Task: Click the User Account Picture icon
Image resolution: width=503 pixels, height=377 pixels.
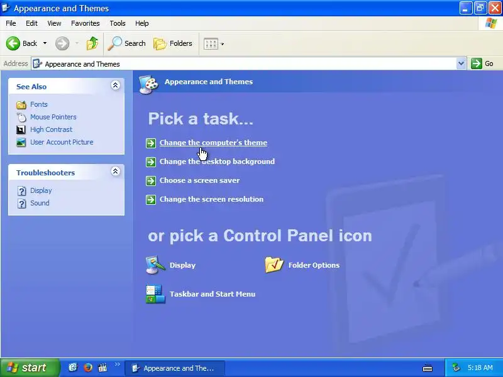Action: pos(21,142)
